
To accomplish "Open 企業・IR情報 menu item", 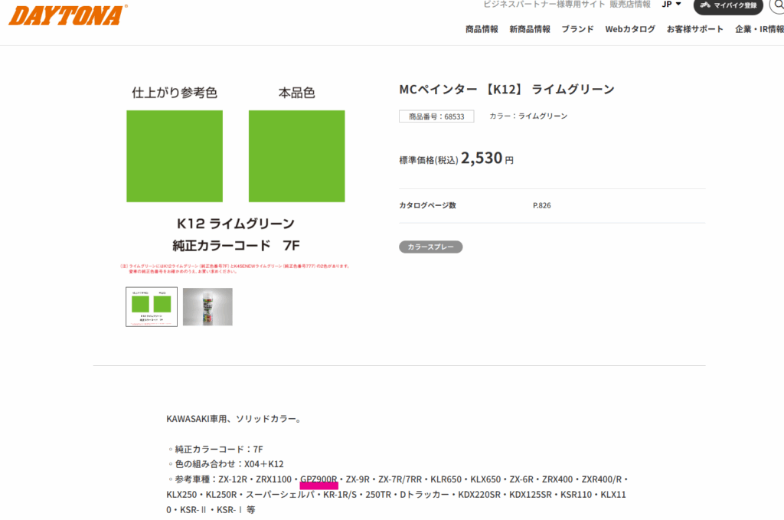I will (759, 29).
